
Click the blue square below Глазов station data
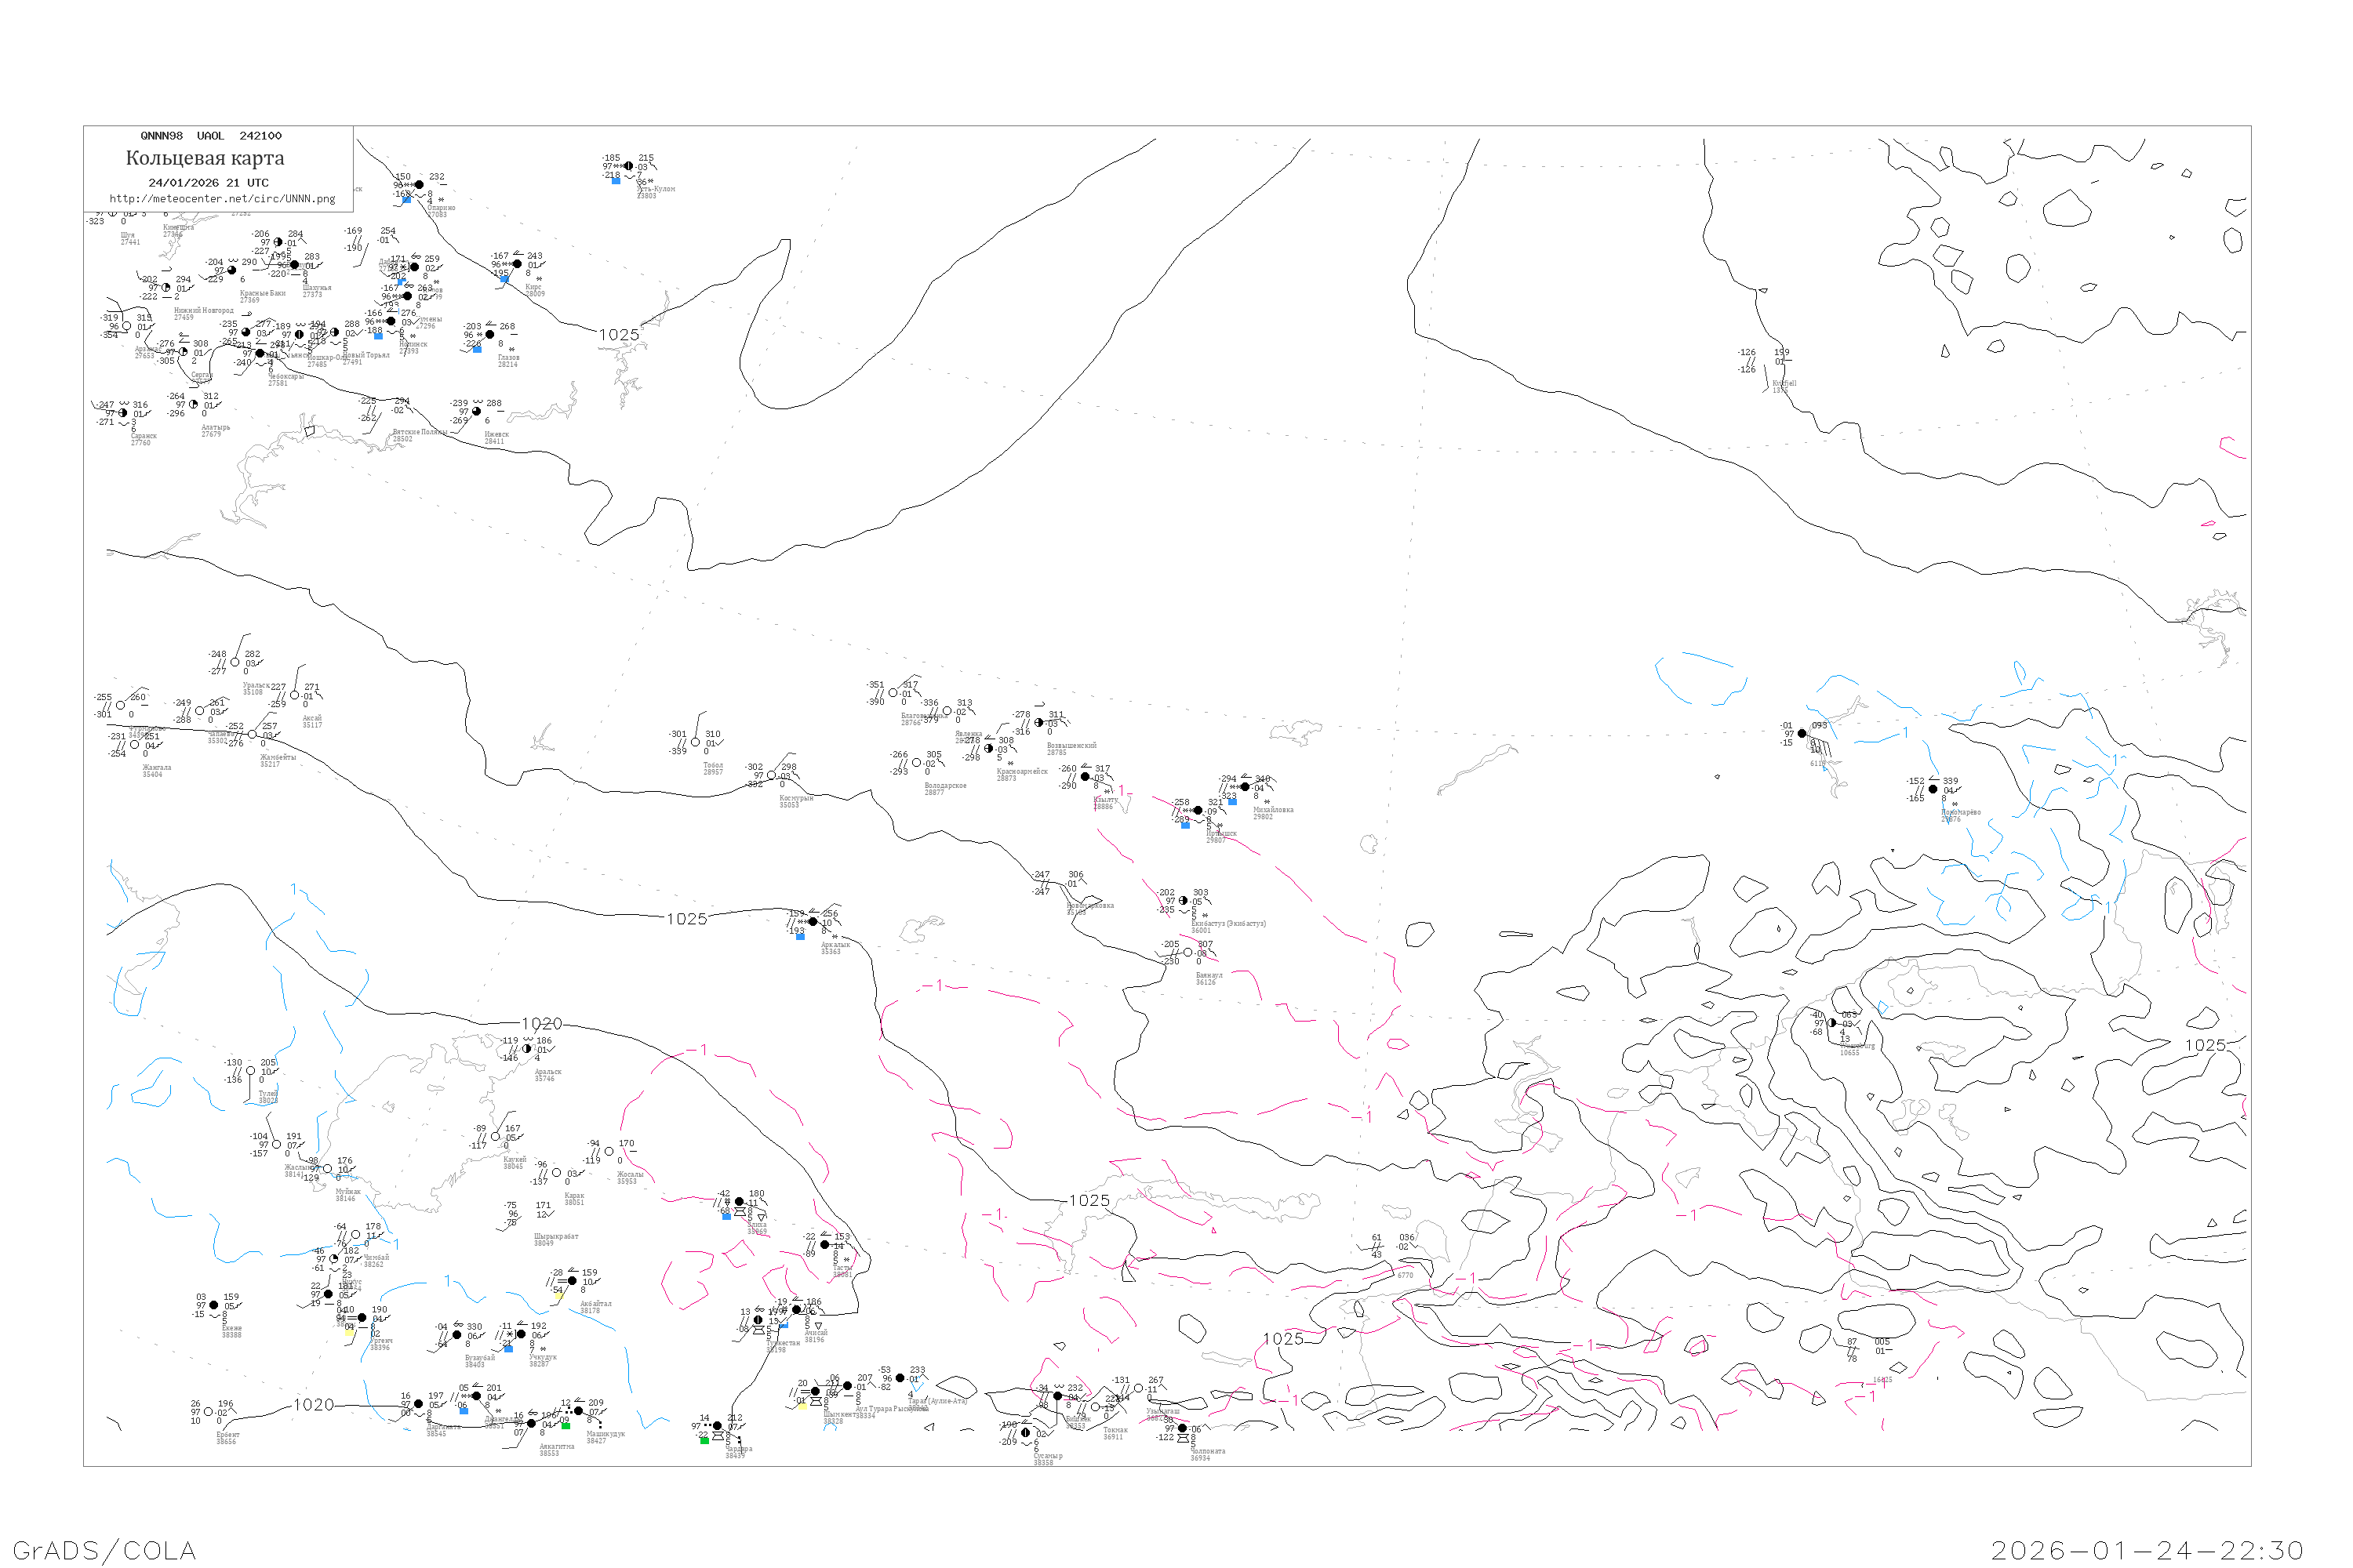point(477,349)
